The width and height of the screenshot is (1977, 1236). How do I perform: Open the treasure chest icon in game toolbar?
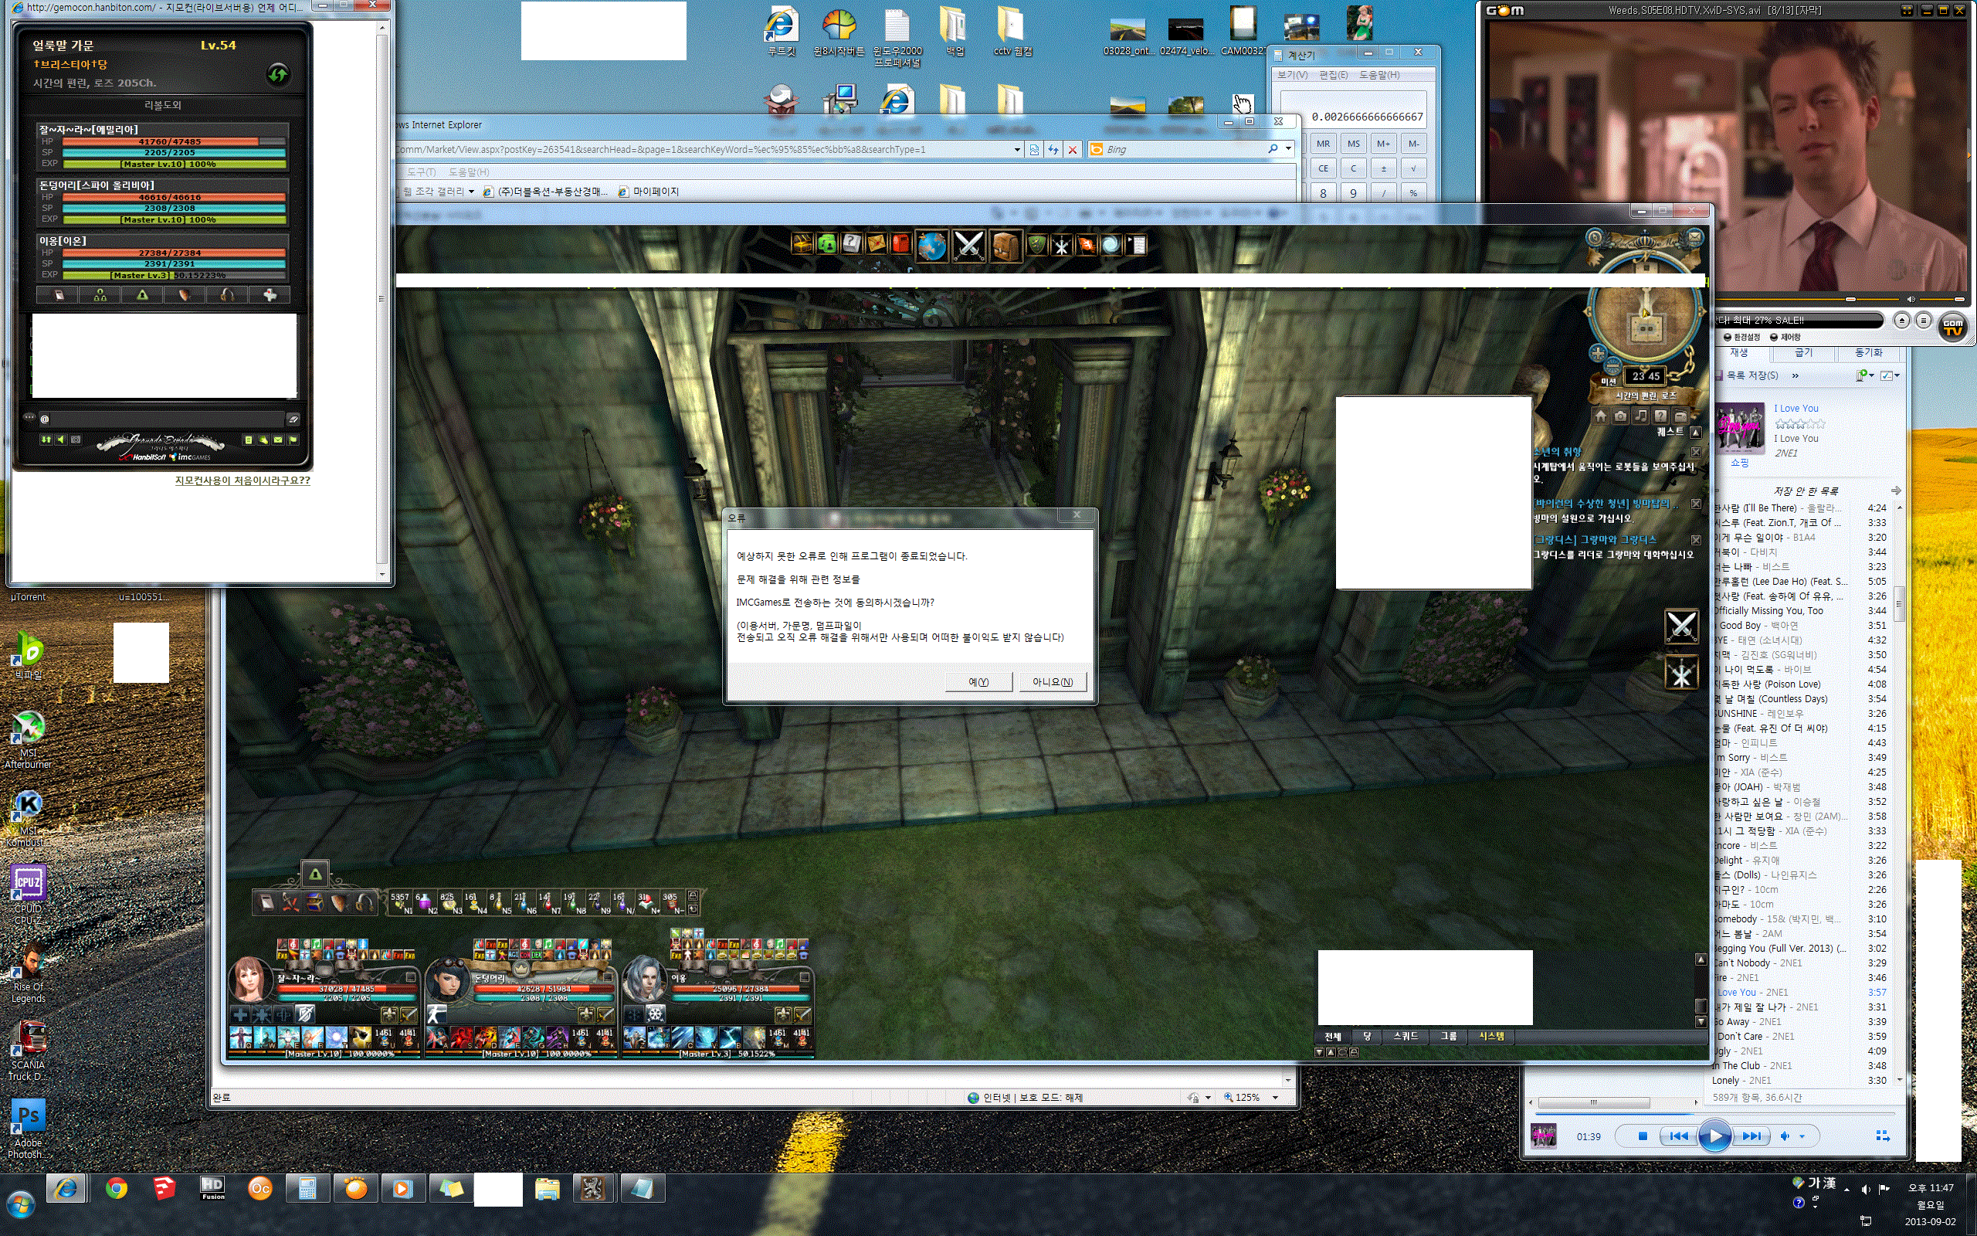point(802,243)
